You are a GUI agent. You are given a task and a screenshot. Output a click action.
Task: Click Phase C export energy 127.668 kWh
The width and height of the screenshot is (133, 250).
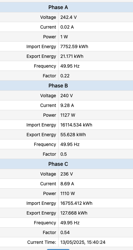(74, 213)
